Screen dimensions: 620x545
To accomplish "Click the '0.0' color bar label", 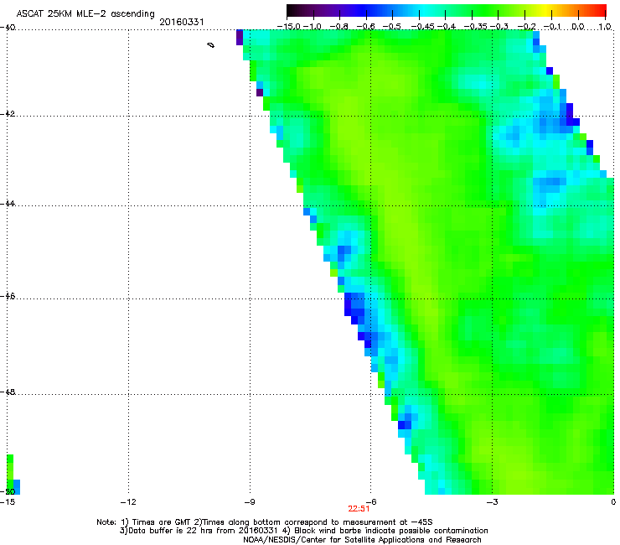I will [x=578, y=27].
